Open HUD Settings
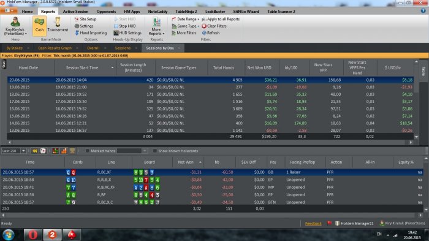The height and width of the screenshot is (241, 429). (x=127, y=33)
